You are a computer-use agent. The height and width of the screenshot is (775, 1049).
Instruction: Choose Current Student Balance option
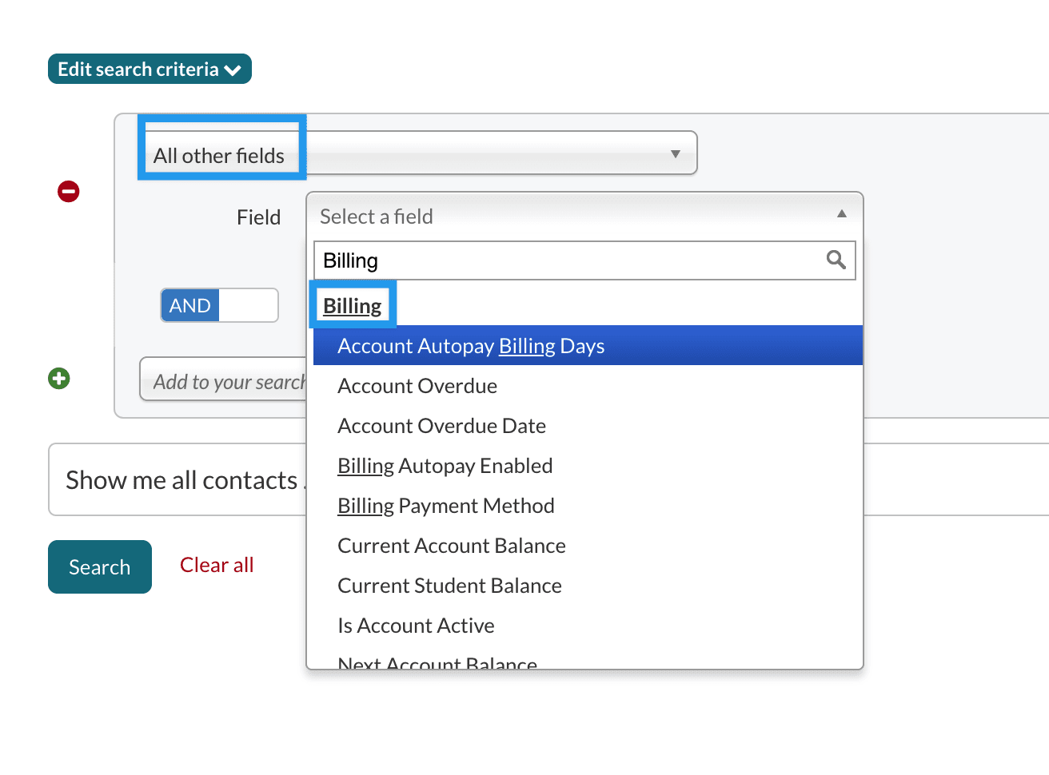click(449, 586)
